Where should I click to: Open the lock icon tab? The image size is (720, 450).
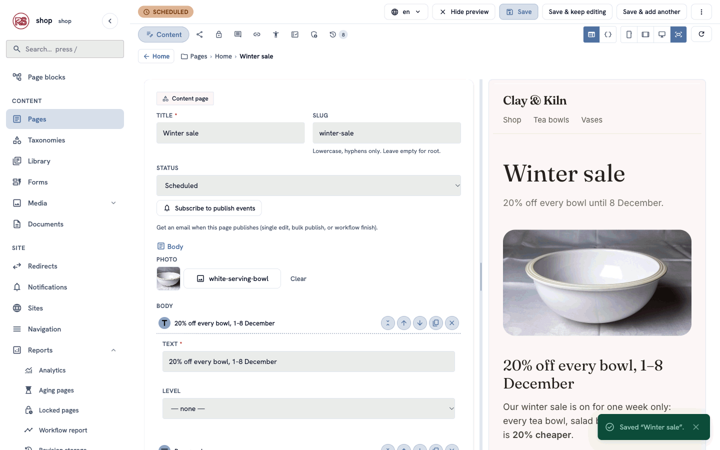click(x=218, y=34)
